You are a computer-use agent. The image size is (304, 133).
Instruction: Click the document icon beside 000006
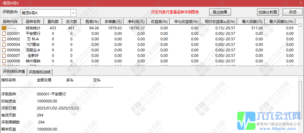coord(4,50)
